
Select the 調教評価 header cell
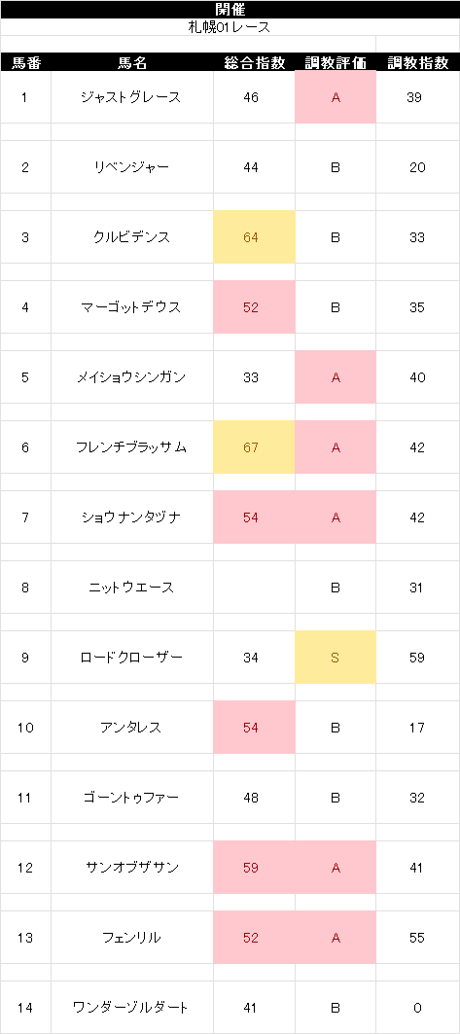tap(336, 63)
